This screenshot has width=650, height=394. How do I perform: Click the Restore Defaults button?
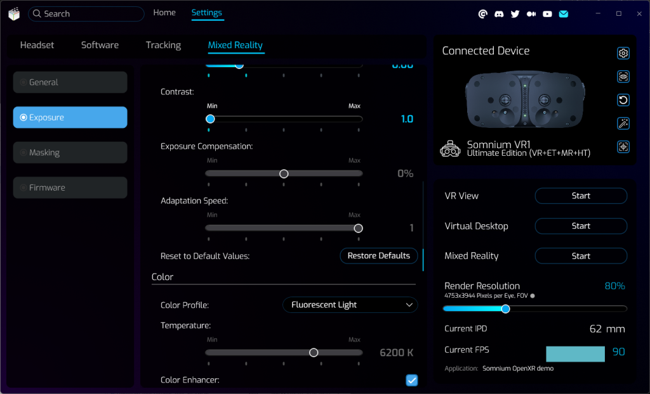(x=379, y=256)
